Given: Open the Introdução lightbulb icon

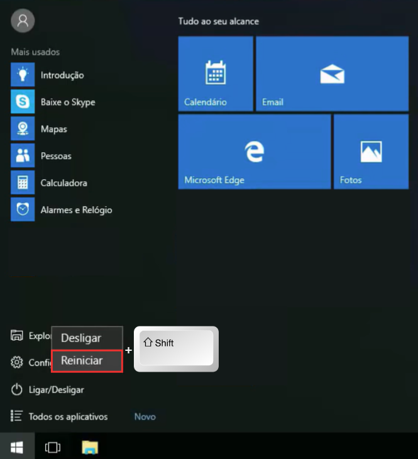Looking at the screenshot, I should 23,75.
